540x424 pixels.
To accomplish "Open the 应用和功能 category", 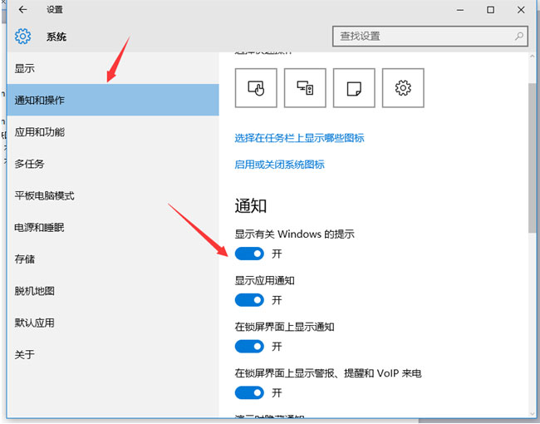I will point(113,131).
